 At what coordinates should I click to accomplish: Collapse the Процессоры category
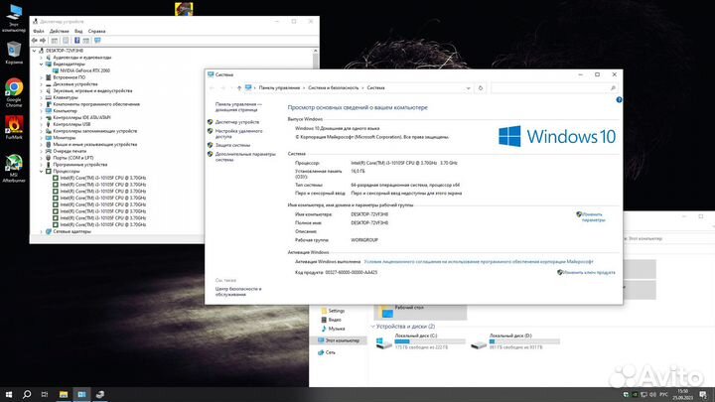(41, 172)
